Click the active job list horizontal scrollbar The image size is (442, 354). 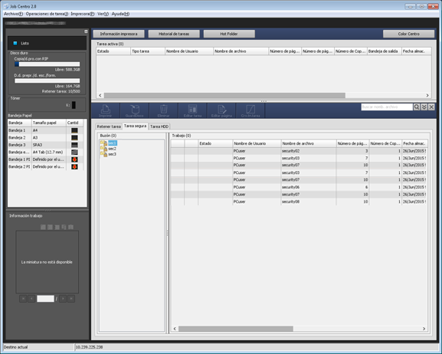224,95
